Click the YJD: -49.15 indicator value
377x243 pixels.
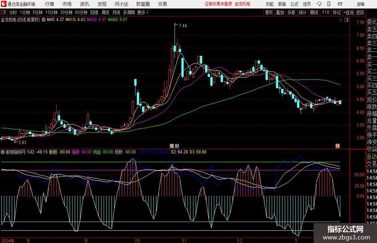tap(37, 152)
